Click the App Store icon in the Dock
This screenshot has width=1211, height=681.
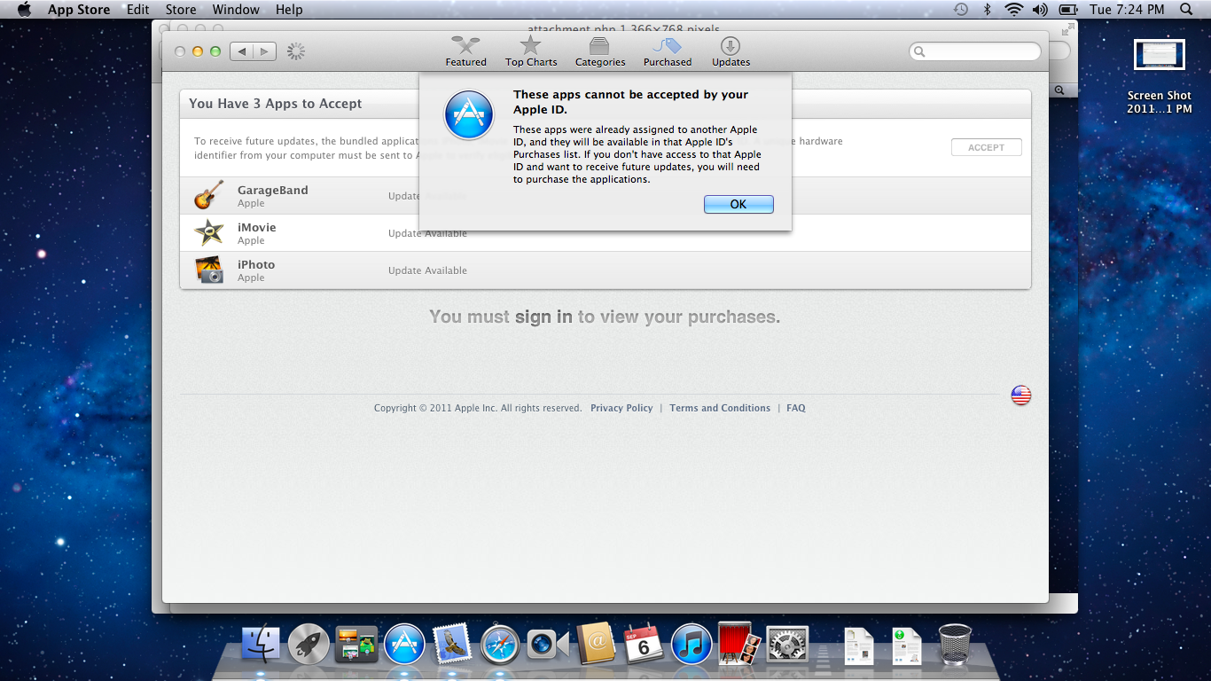tap(405, 645)
